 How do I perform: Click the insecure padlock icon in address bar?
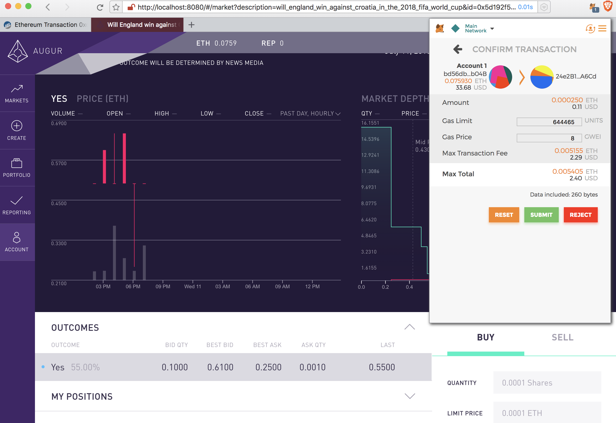click(x=131, y=7)
